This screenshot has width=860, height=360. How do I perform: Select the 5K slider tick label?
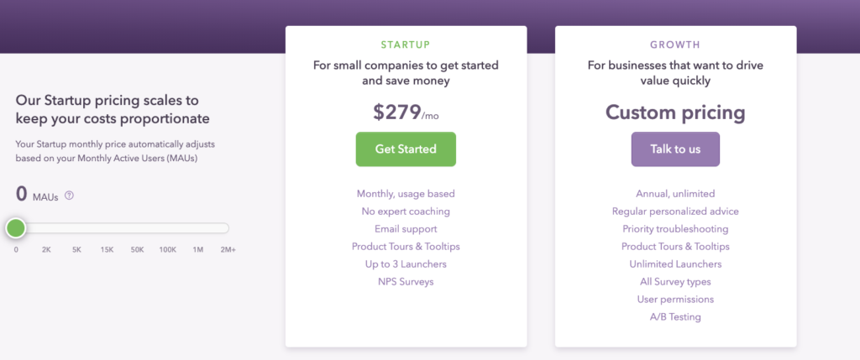coord(76,249)
